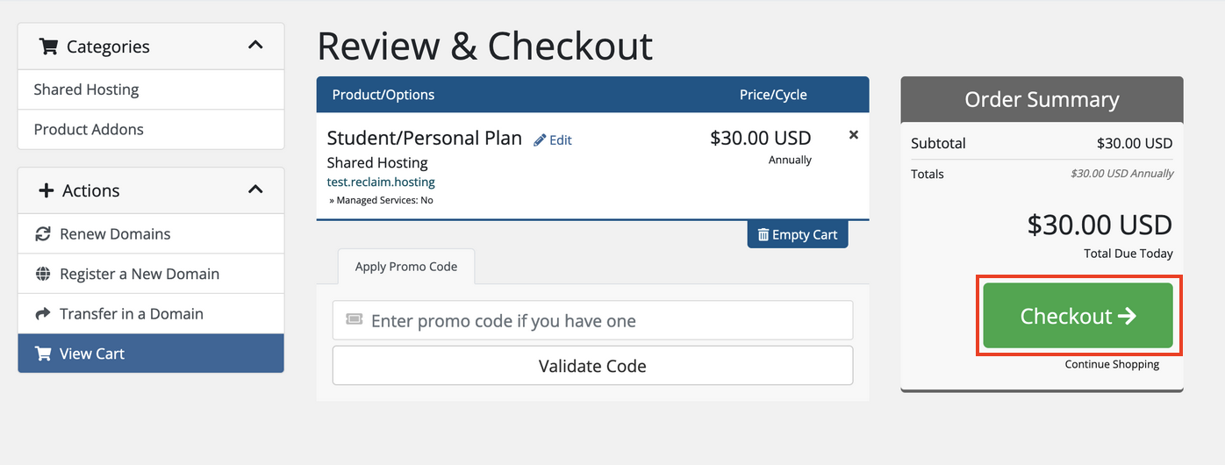Click the pencil Edit icon for Student/Personal Plan

(x=540, y=139)
